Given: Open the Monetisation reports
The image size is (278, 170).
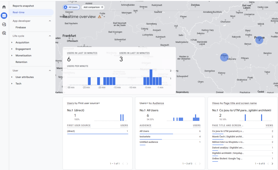Looking at the screenshot, I should click(23, 55).
